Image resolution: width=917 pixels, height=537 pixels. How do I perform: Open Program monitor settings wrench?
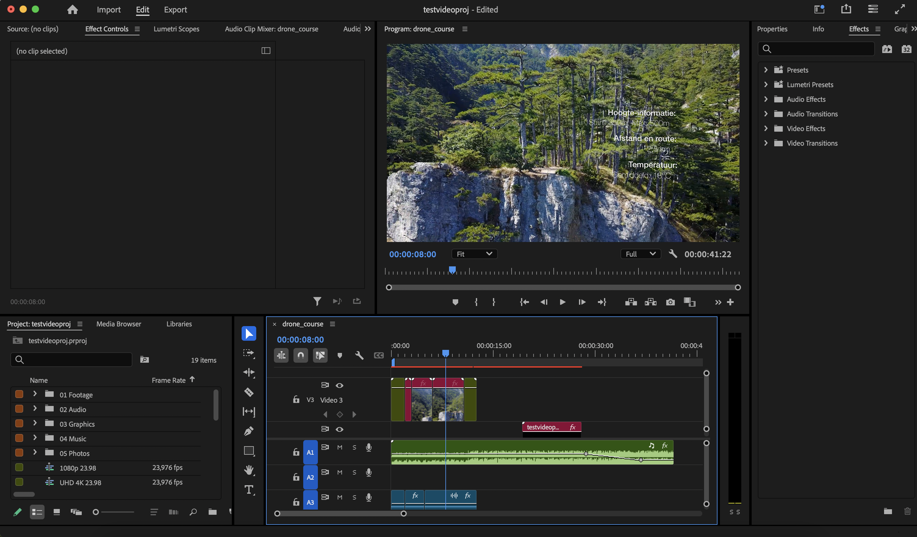pyautogui.click(x=673, y=254)
